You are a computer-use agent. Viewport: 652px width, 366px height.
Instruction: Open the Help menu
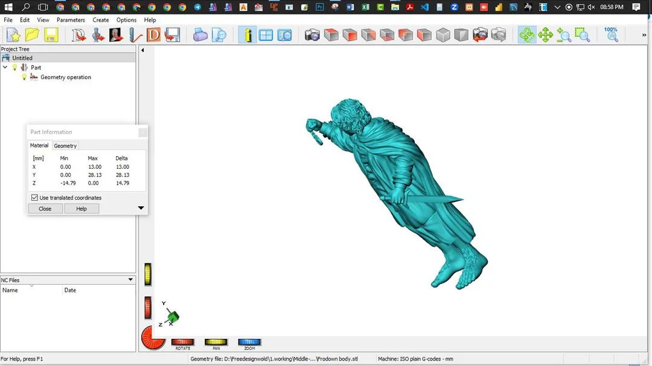pos(150,20)
